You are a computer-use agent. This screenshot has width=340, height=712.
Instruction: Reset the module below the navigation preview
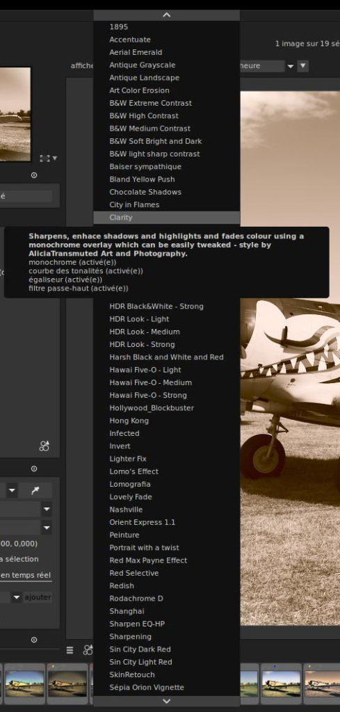(34, 175)
